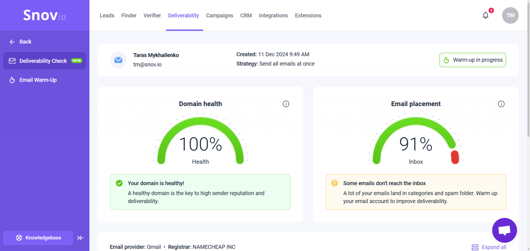Open the live chat bubble icon

coord(504,230)
